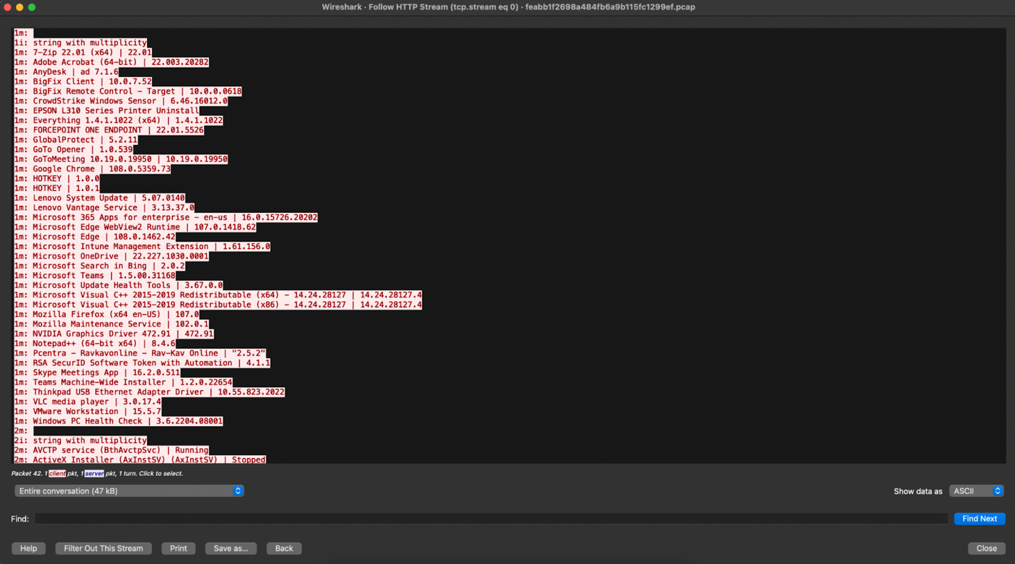This screenshot has height=564, width=1015.
Task: Click '1i: string with multiplicity' line
Action: coord(81,43)
